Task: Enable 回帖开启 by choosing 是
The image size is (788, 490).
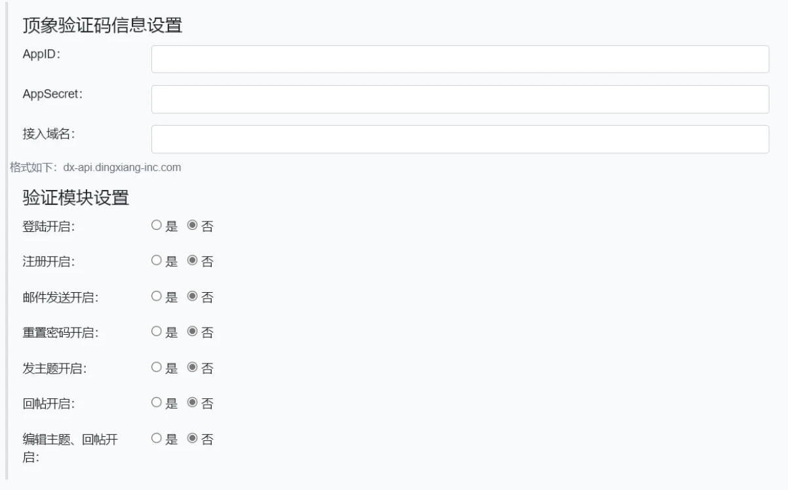Action: tap(156, 403)
